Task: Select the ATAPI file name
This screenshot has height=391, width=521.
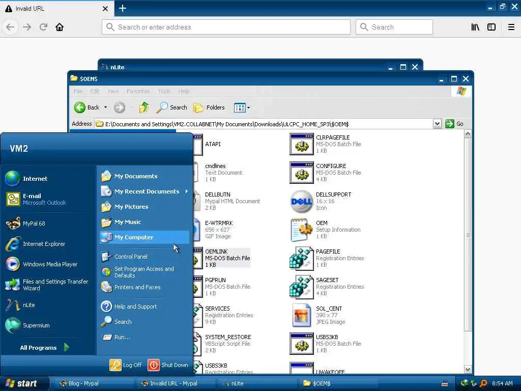Action: pos(213,144)
